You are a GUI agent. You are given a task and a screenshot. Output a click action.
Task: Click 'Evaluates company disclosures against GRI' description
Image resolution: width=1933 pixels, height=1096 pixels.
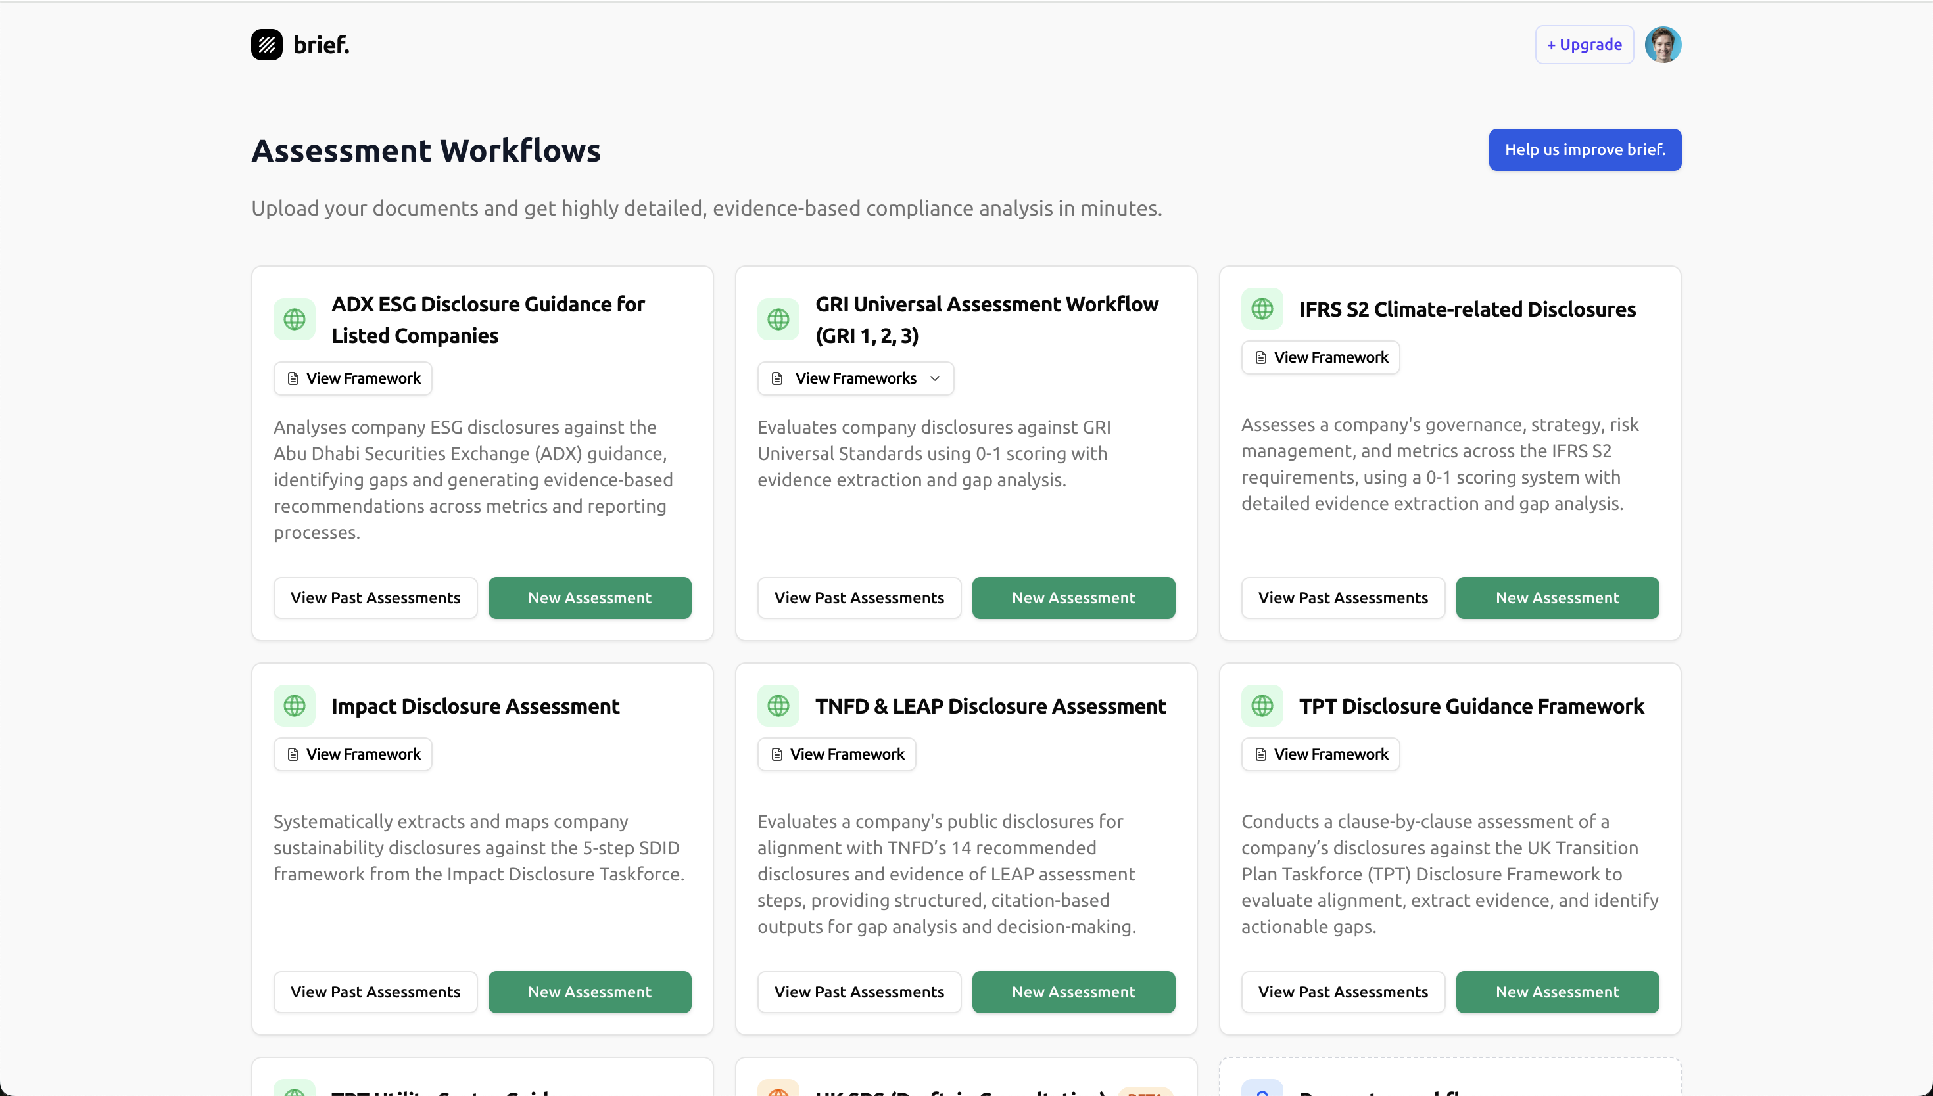click(x=934, y=453)
